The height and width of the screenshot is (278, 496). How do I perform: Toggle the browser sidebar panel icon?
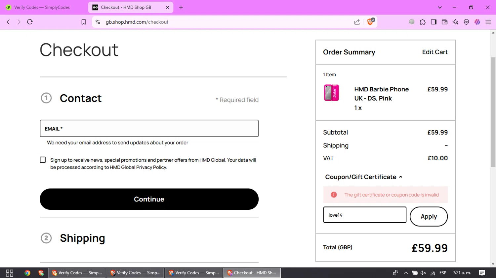434,22
